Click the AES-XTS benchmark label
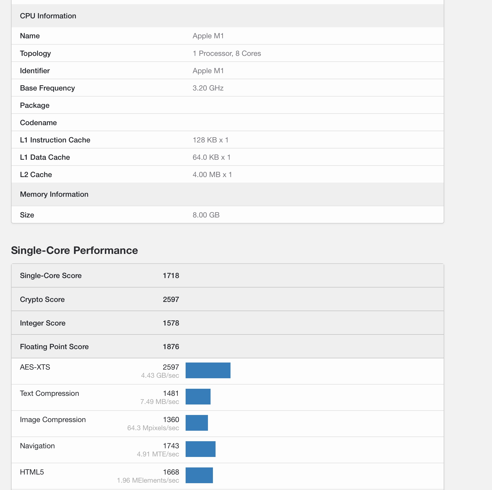Viewport: 492px width, 490px height. click(35, 367)
